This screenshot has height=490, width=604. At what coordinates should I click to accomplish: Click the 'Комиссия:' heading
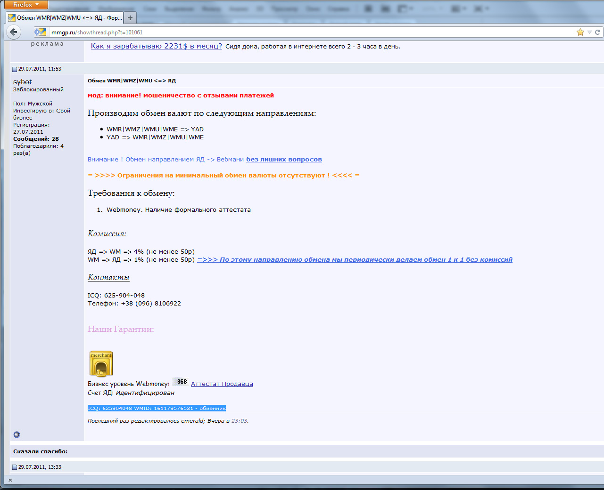(x=107, y=234)
